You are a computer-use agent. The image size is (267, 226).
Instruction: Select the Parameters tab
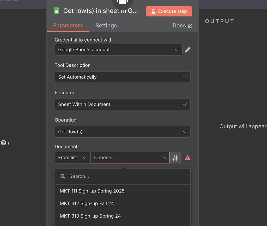point(68,26)
